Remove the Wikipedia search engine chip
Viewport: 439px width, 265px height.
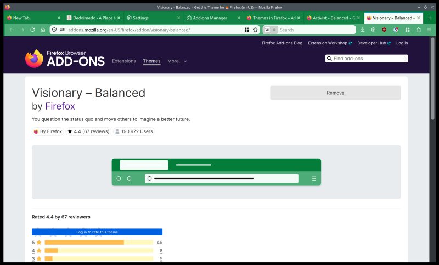click(274, 30)
